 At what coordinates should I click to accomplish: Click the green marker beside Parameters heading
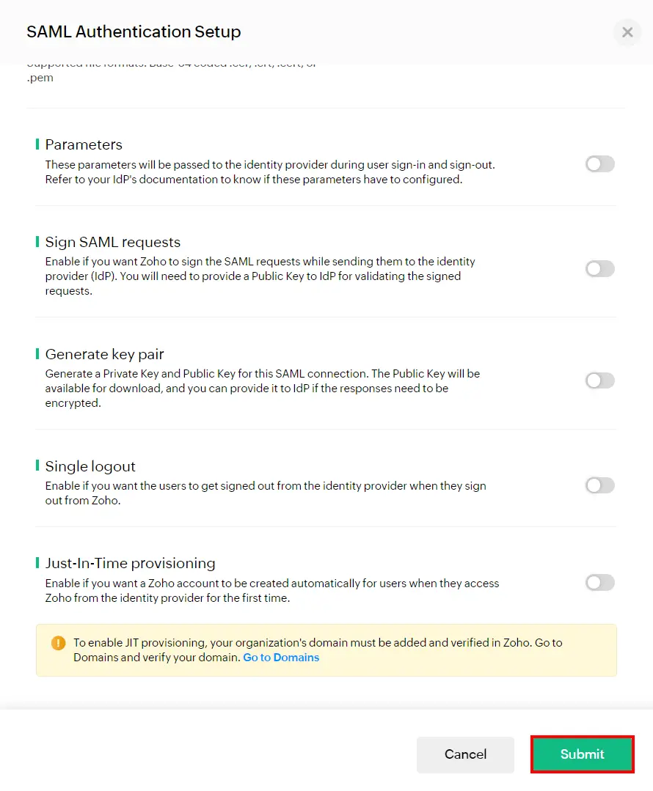pos(37,144)
